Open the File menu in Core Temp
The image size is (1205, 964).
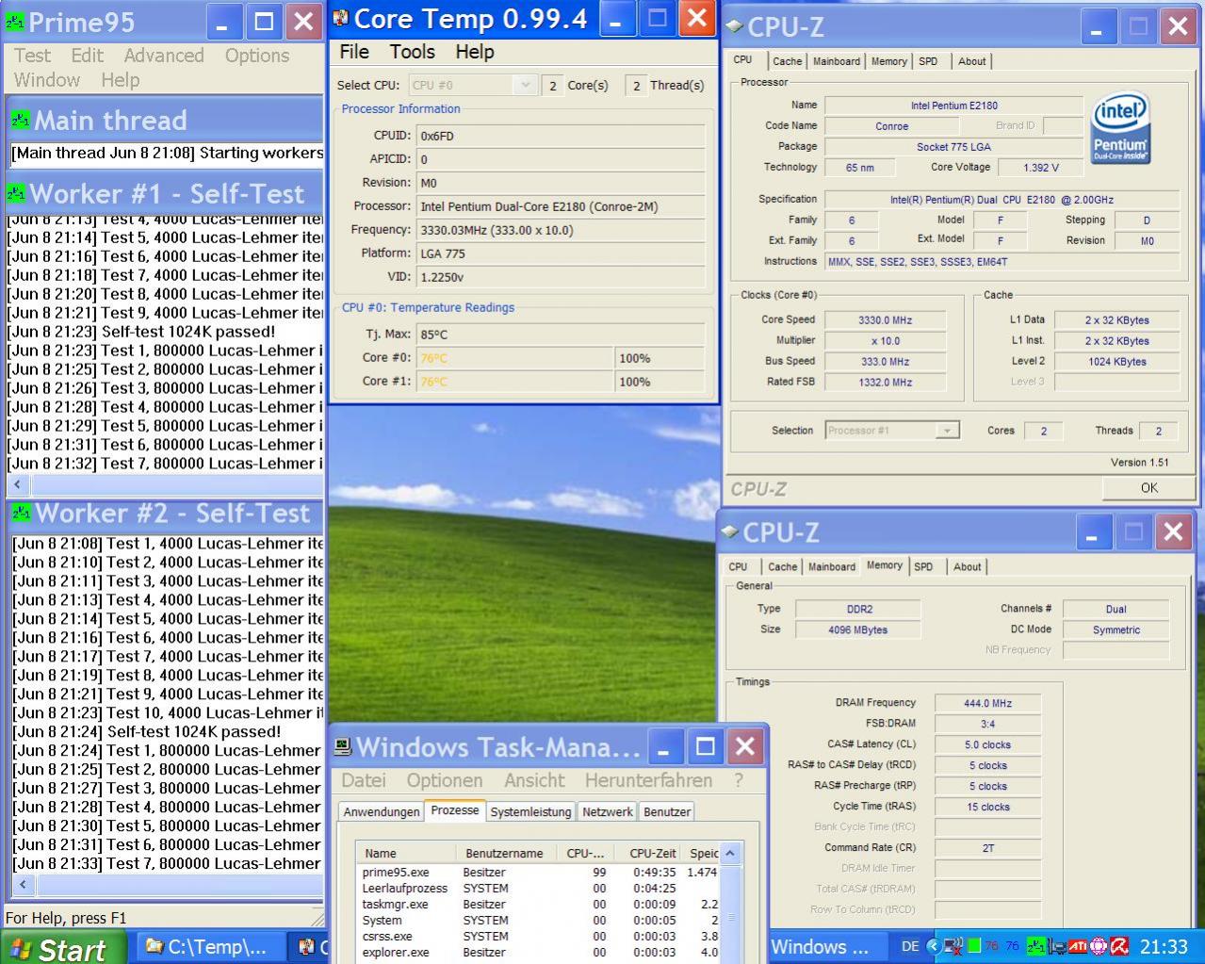(x=354, y=52)
